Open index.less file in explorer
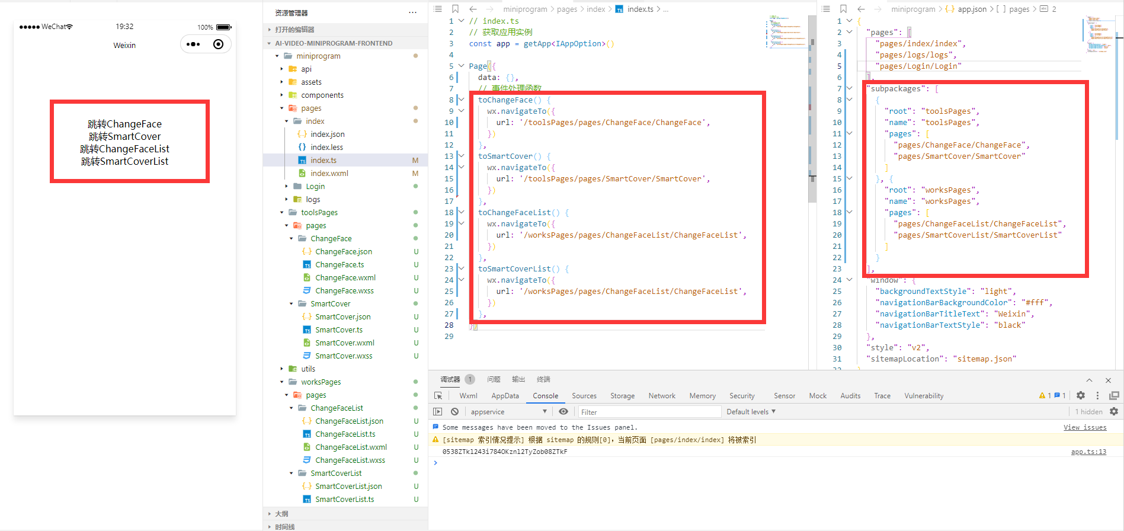 (x=327, y=147)
